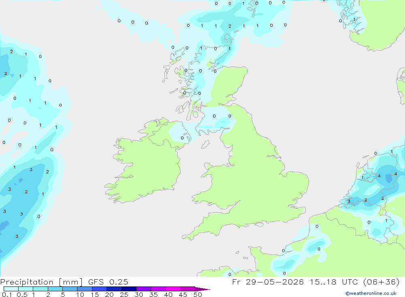
Task: Click the weatheronline.co.uk copyright link
Action: (371, 293)
